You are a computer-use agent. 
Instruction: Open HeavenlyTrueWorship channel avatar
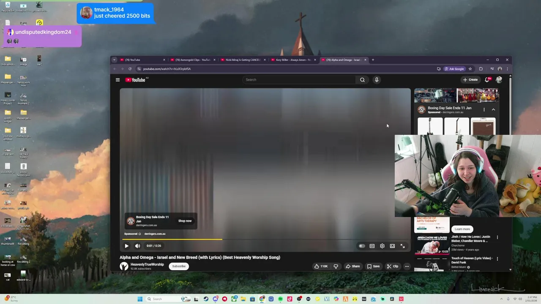(124, 266)
